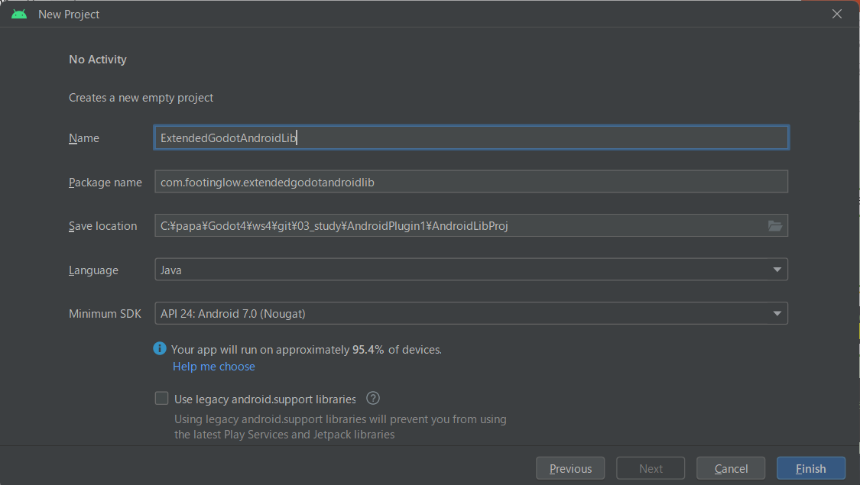The image size is (860, 485).
Task: Go back with the Previous button
Action: [570, 468]
